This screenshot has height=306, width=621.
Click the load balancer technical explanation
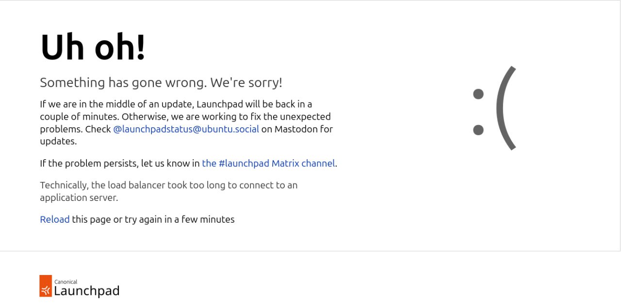(168, 185)
